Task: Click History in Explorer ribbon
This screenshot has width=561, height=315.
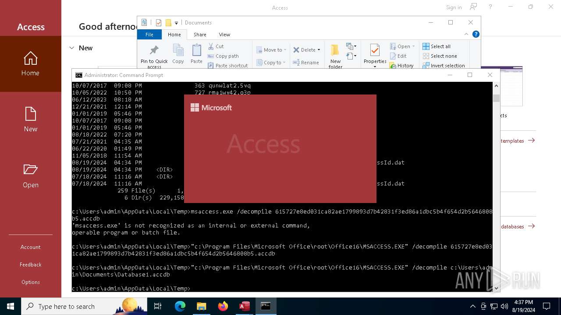Action: coord(401,66)
